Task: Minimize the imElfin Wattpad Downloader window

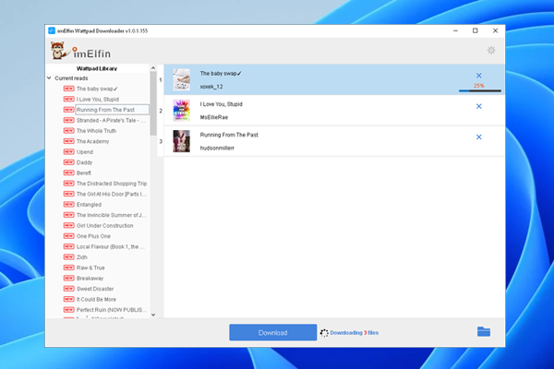Action: [455, 30]
